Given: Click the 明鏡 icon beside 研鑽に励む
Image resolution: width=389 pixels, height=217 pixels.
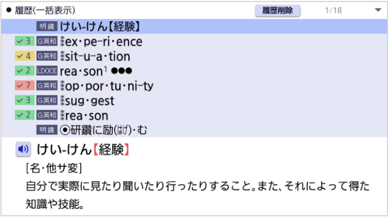Looking at the screenshot, I should (47, 130).
